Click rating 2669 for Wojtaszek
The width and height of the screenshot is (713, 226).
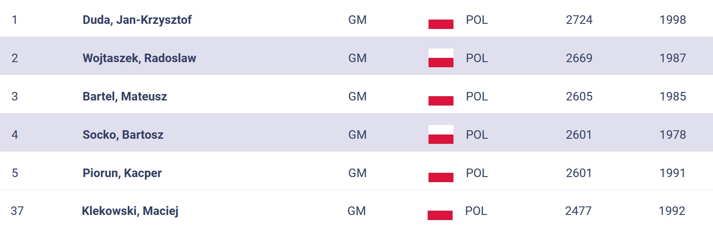coord(579,58)
